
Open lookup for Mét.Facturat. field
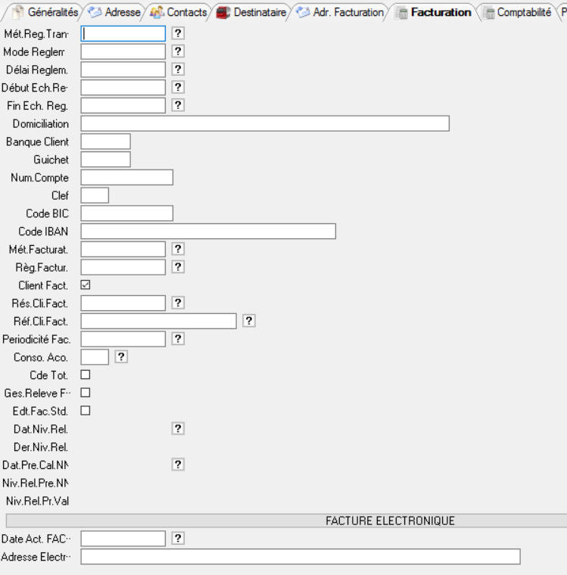[178, 248]
